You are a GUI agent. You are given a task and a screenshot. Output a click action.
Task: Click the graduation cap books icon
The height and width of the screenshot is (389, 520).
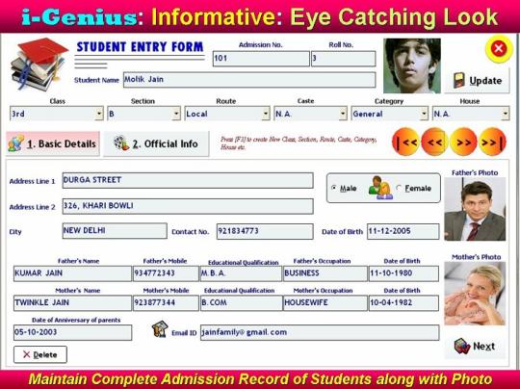[x=39, y=65]
